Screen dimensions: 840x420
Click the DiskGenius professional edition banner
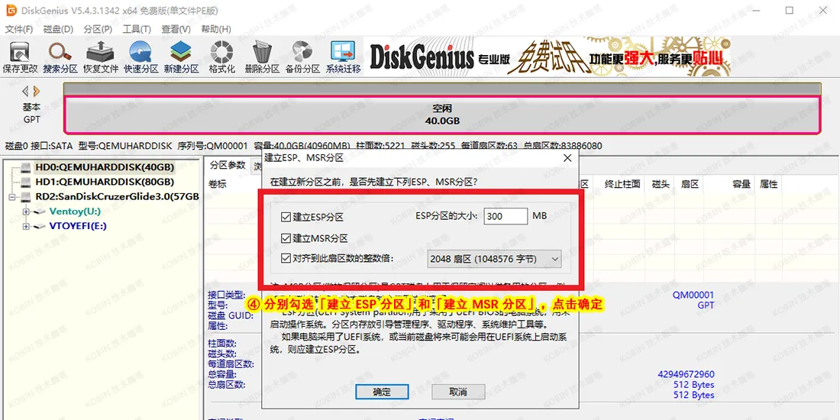tap(547, 57)
